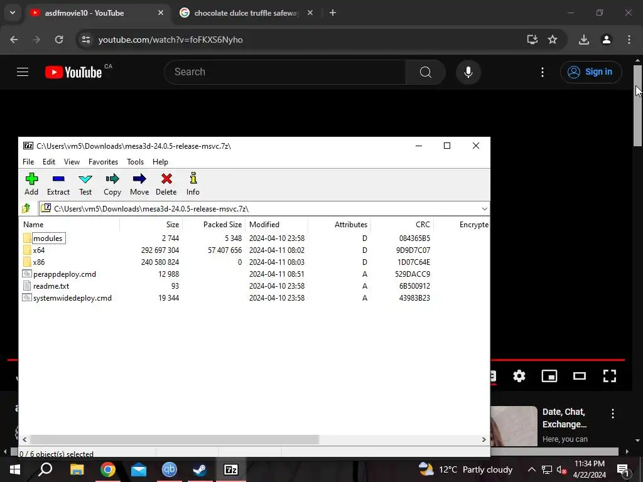Open File Explorer from taskbar
This screenshot has height=482, width=643.
(77, 469)
